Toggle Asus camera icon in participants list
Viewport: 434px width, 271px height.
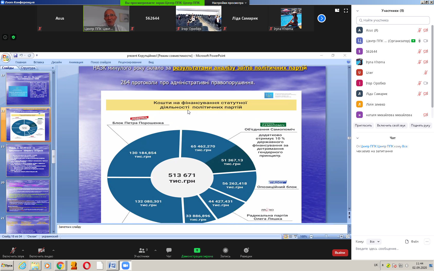point(426,30)
